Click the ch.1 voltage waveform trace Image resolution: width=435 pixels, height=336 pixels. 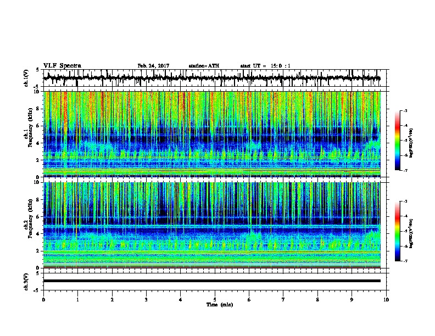(212, 78)
